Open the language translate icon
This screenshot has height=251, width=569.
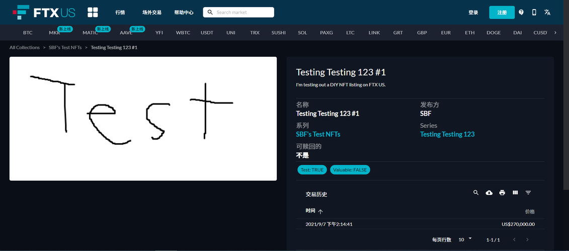[547, 13]
